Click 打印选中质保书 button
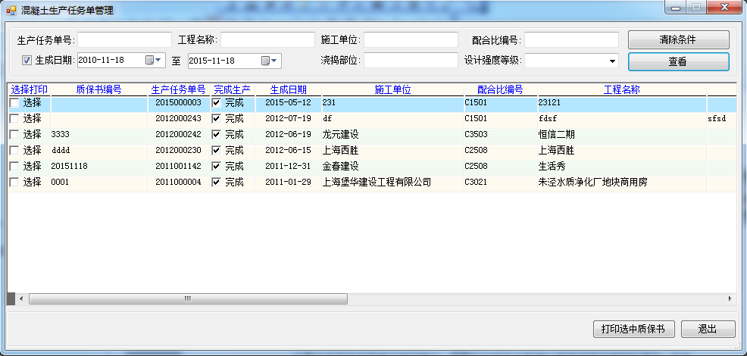 pyautogui.click(x=633, y=329)
